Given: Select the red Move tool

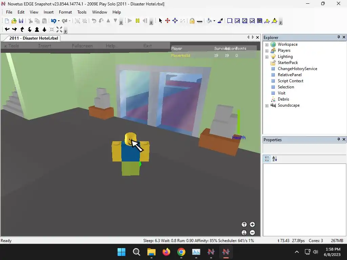Looking at the screenshot, I should [x=167, y=21].
